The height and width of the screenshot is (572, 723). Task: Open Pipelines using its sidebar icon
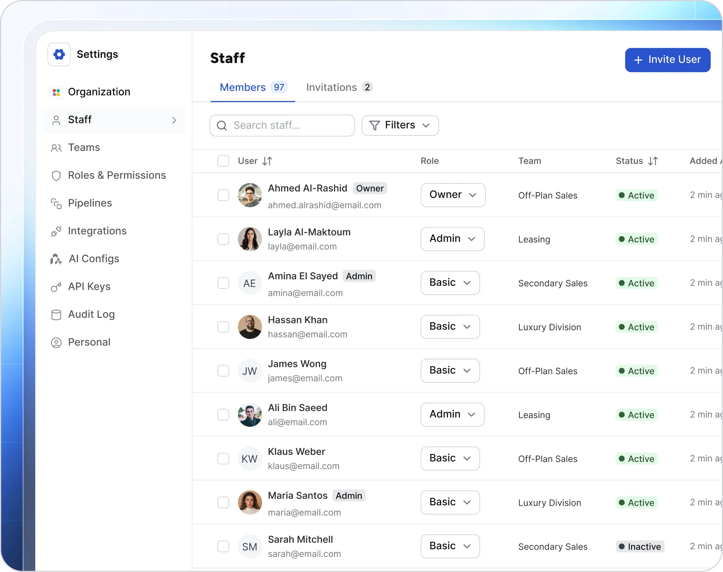pyautogui.click(x=56, y=204)
